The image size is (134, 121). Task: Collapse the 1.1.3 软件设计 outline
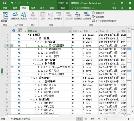[34, 63]
